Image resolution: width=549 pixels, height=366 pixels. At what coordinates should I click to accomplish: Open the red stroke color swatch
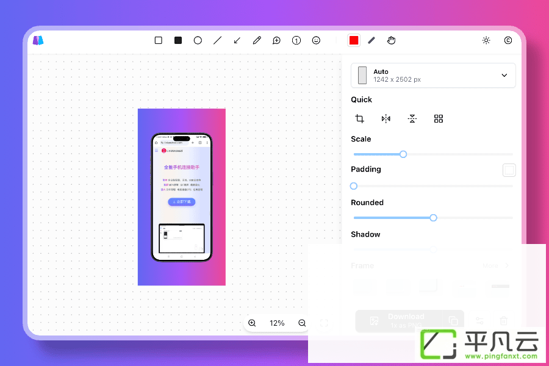[354, 40]
